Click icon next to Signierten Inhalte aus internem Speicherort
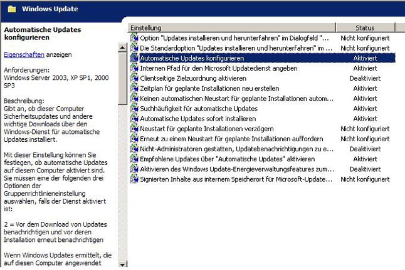 coord(134,179)
